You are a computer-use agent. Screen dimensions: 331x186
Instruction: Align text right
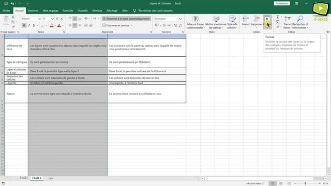coord(80,25)
